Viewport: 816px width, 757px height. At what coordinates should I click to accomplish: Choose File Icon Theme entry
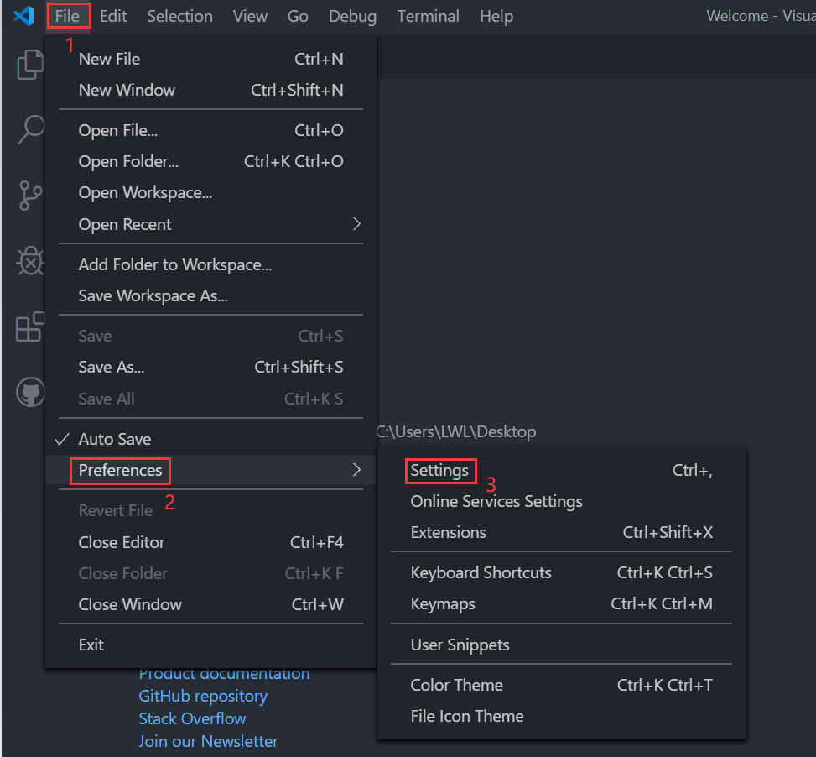pos(561,717)
